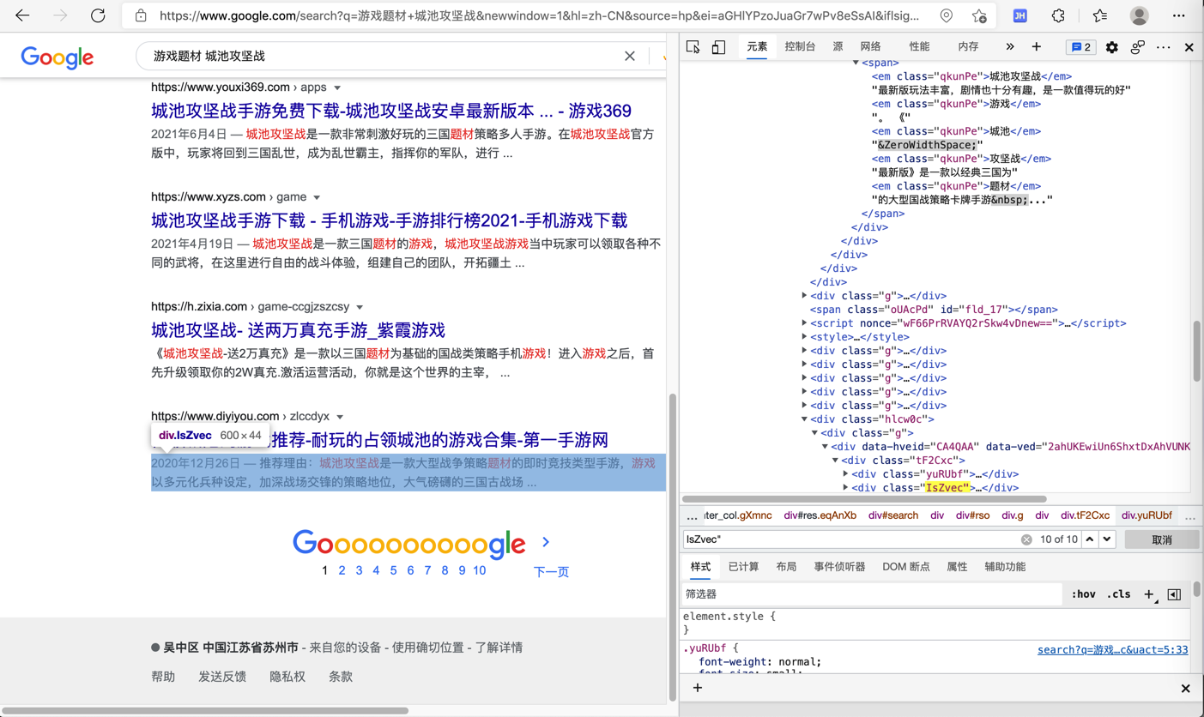Click the browser address bar URL
The image size is (1204, 717).
pyautogui.click(x=539, y=15)
